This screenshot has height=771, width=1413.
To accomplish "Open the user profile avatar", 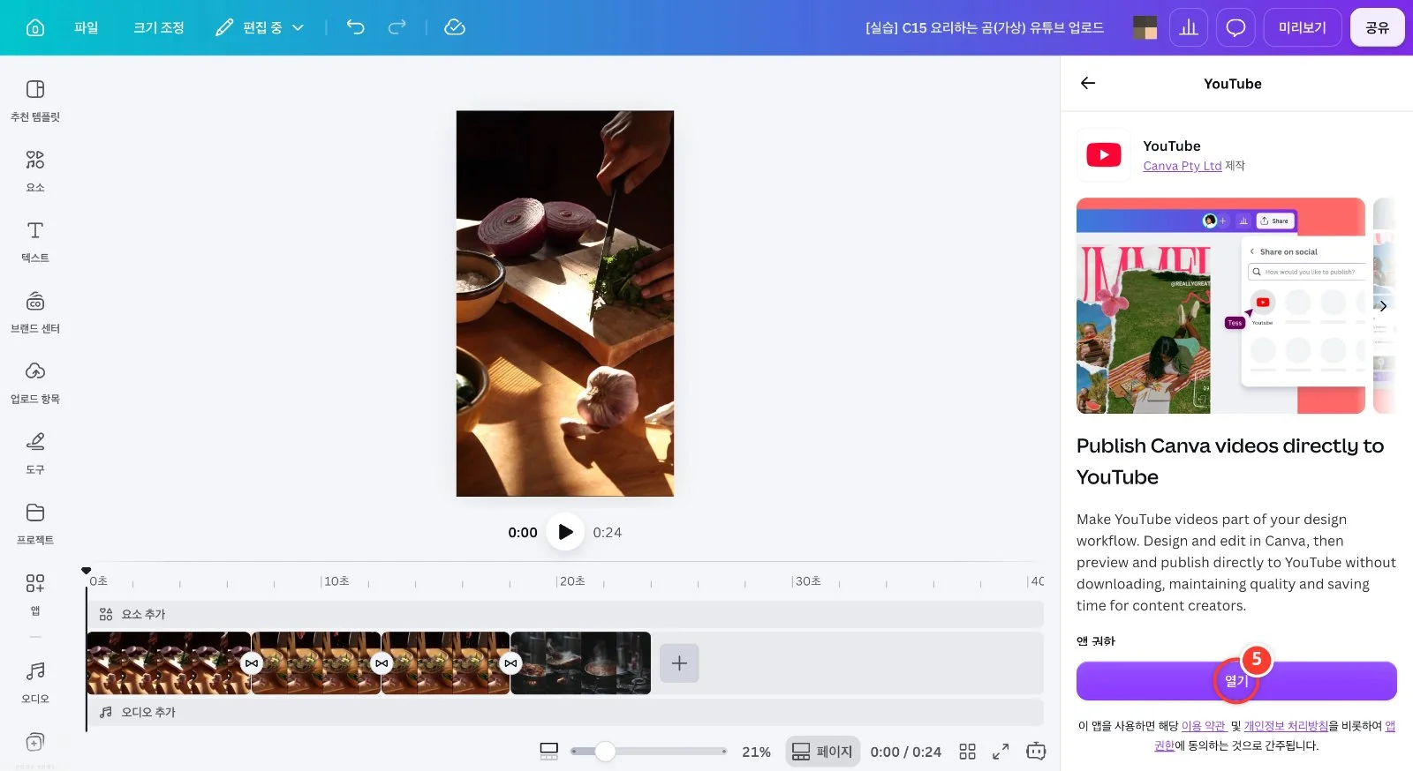I will click(1145, 27).
